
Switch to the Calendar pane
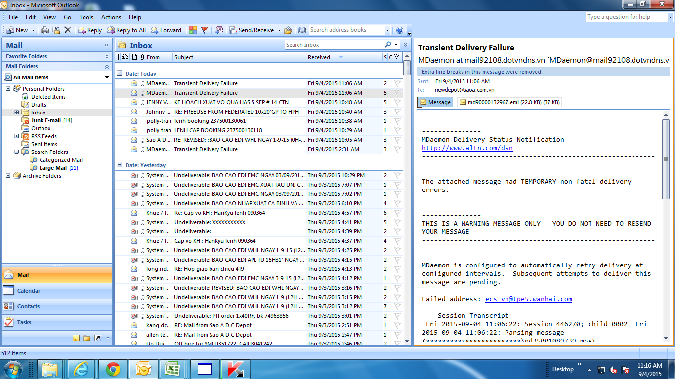tap(57, 291)
